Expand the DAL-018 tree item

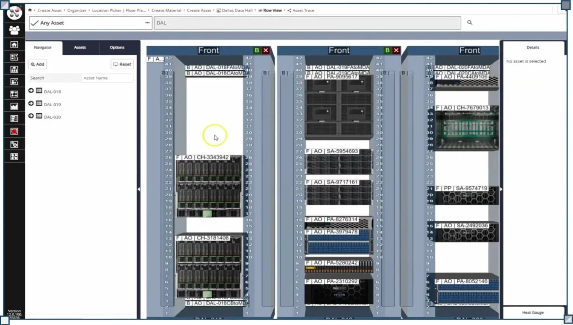pos(31,91)
